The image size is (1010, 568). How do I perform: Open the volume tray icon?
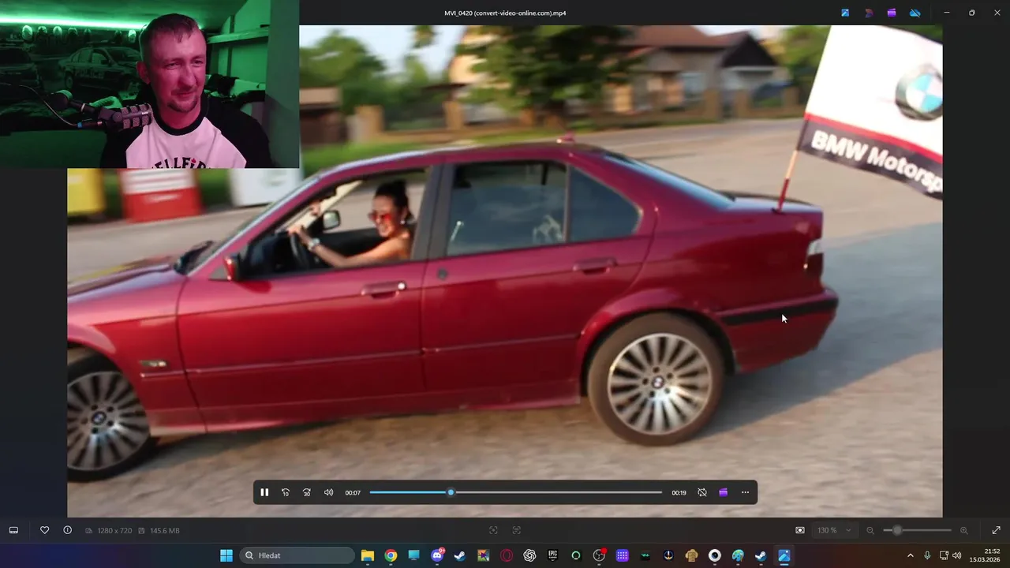(957, 555)
